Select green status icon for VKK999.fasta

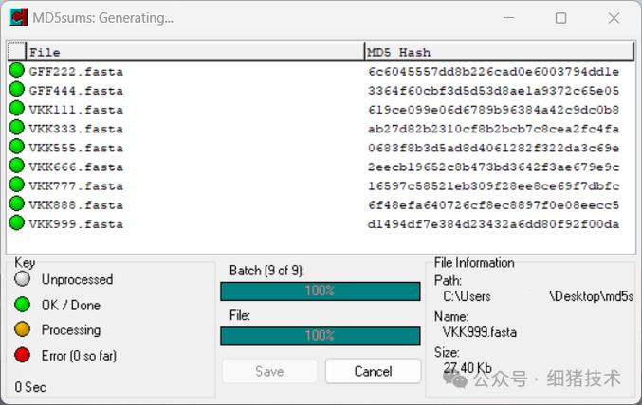coord(17,222)
